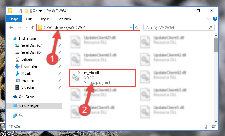Open the Dosya menu tab
This screenshot has width=225, height=136.
pyautogui.click(x=14, y=19)
